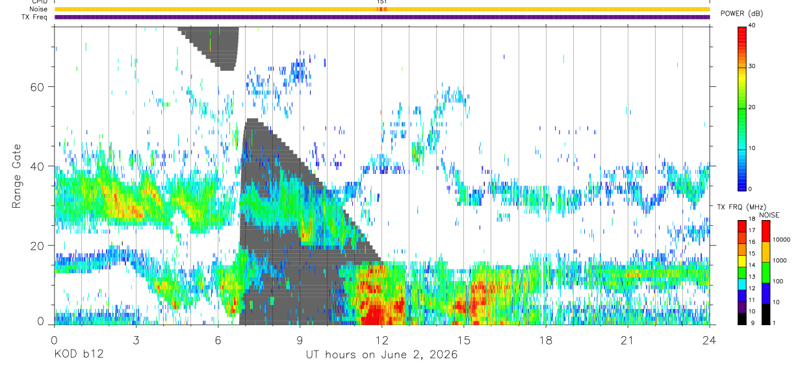798x368 pixels.
Task: Click the 6 hour tick label on time axis
Action: (218, 340)
